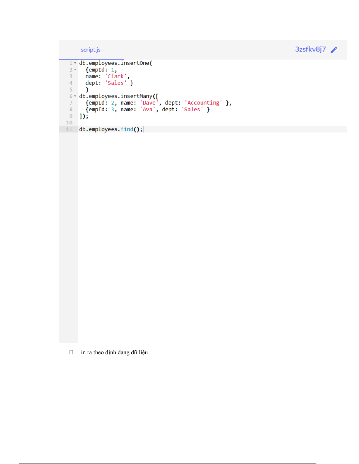Click the text 'in ra theo định dạng dữ liệu'
Image resolution: width=359 pixels, height=464 pixels.
coord(114,352)
